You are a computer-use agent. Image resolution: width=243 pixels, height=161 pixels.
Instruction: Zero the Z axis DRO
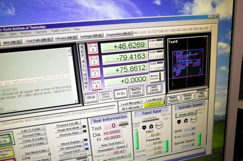pos(95,72)
